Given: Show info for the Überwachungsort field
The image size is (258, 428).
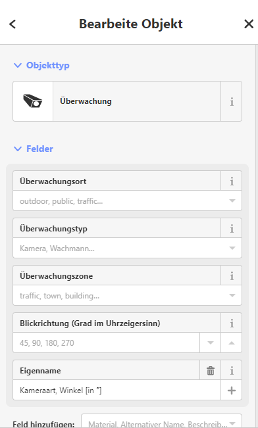Looking at the screenshot, I should point(232,181).
